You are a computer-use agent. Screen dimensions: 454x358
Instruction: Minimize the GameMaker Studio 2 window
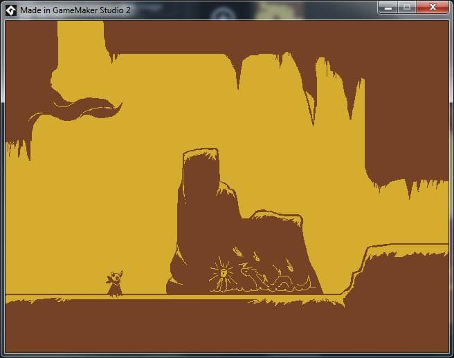[388, 8]
